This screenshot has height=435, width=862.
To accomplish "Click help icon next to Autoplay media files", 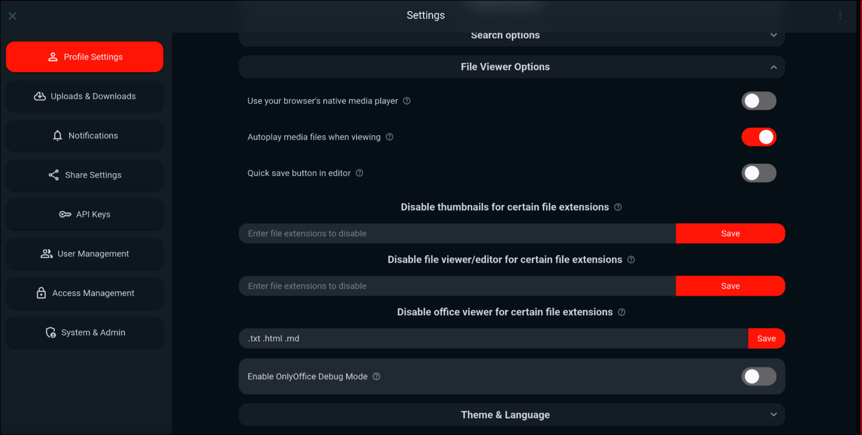I will click(390, 137).
